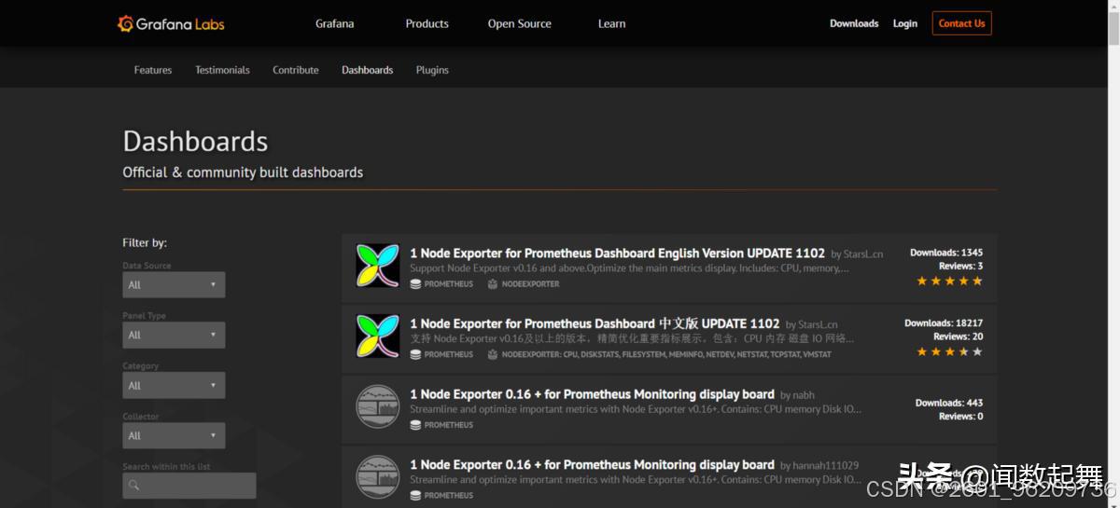The height and width of the screenshot is (508, 1120).
Task: Click the graph thumbnail of nabh's dashboard
Action: point(378,407)
